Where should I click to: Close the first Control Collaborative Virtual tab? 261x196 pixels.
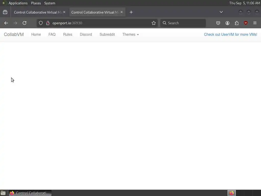coord(64,12)
